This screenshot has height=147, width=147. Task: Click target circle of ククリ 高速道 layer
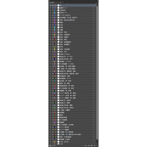[93, 127]
